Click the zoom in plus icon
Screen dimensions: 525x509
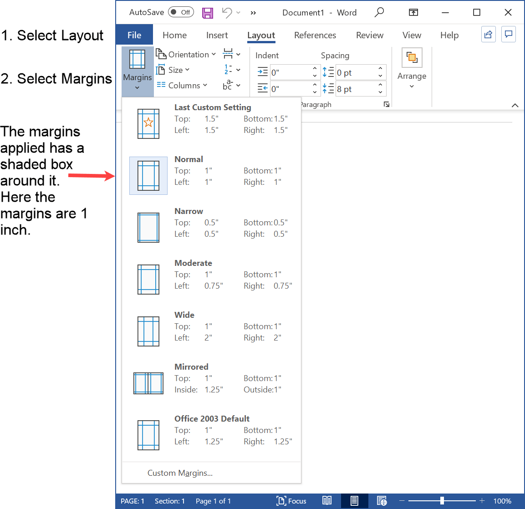click(482, 501)
